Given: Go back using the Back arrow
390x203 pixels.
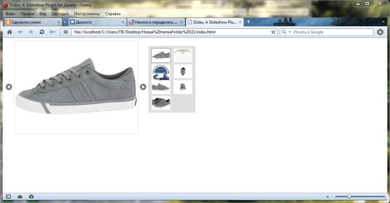Looking at the screenshot, I should [20, 32].
